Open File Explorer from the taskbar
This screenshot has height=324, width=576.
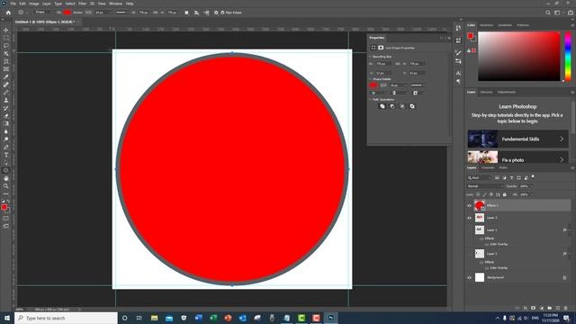tap(154, 318)
